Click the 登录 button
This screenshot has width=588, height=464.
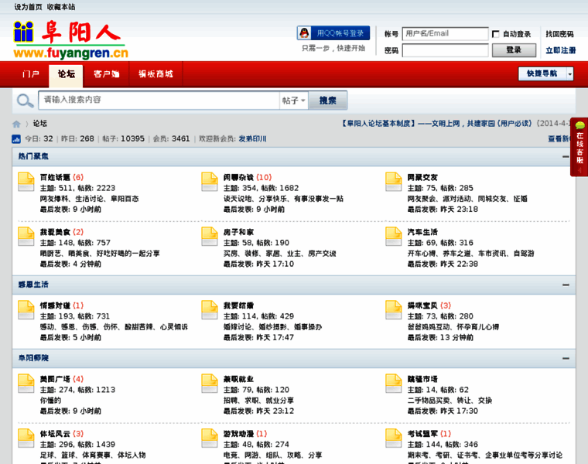tap(514, 50)
